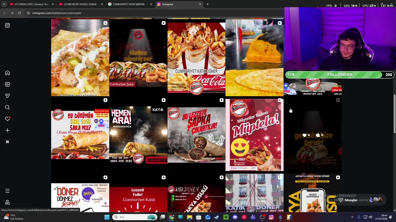Open 'Milyonlar Tadına Müptela' reel
This screenshot has height=222, width=396.
click(x=254, y=135)
